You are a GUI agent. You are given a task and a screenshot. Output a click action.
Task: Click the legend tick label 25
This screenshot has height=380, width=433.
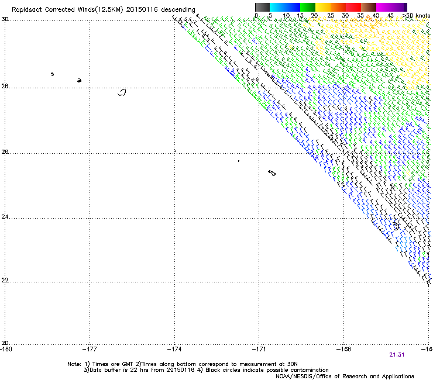(x=331, y=16)
